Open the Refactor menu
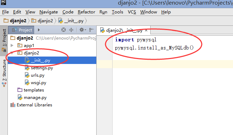 point(86,12)
